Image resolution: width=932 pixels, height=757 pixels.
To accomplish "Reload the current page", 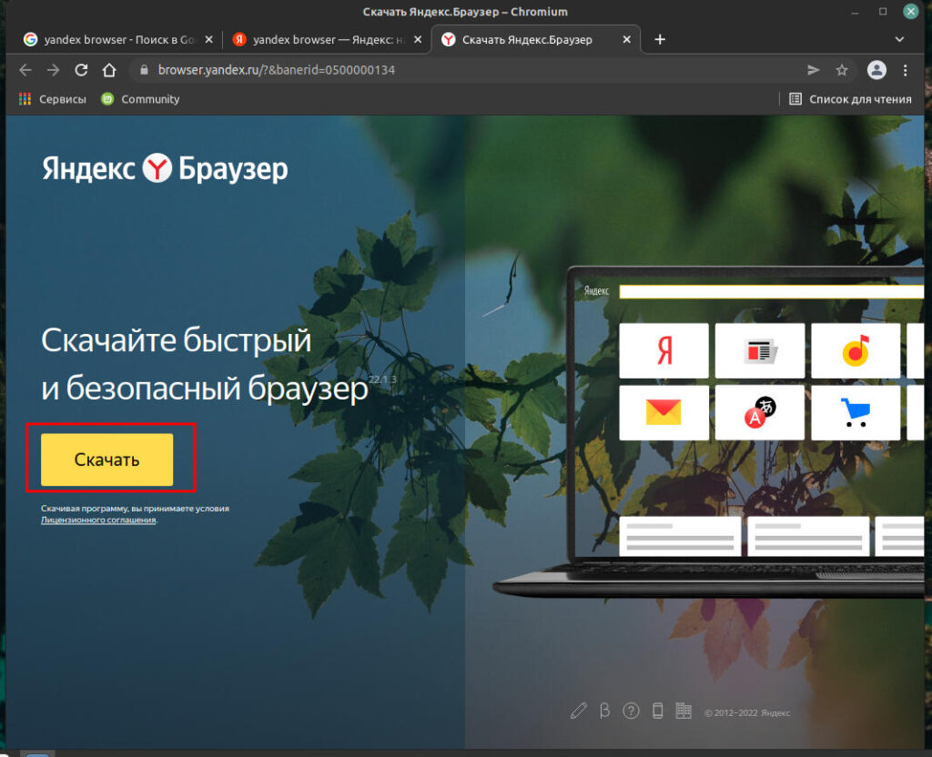I will (x=81, y=70).
